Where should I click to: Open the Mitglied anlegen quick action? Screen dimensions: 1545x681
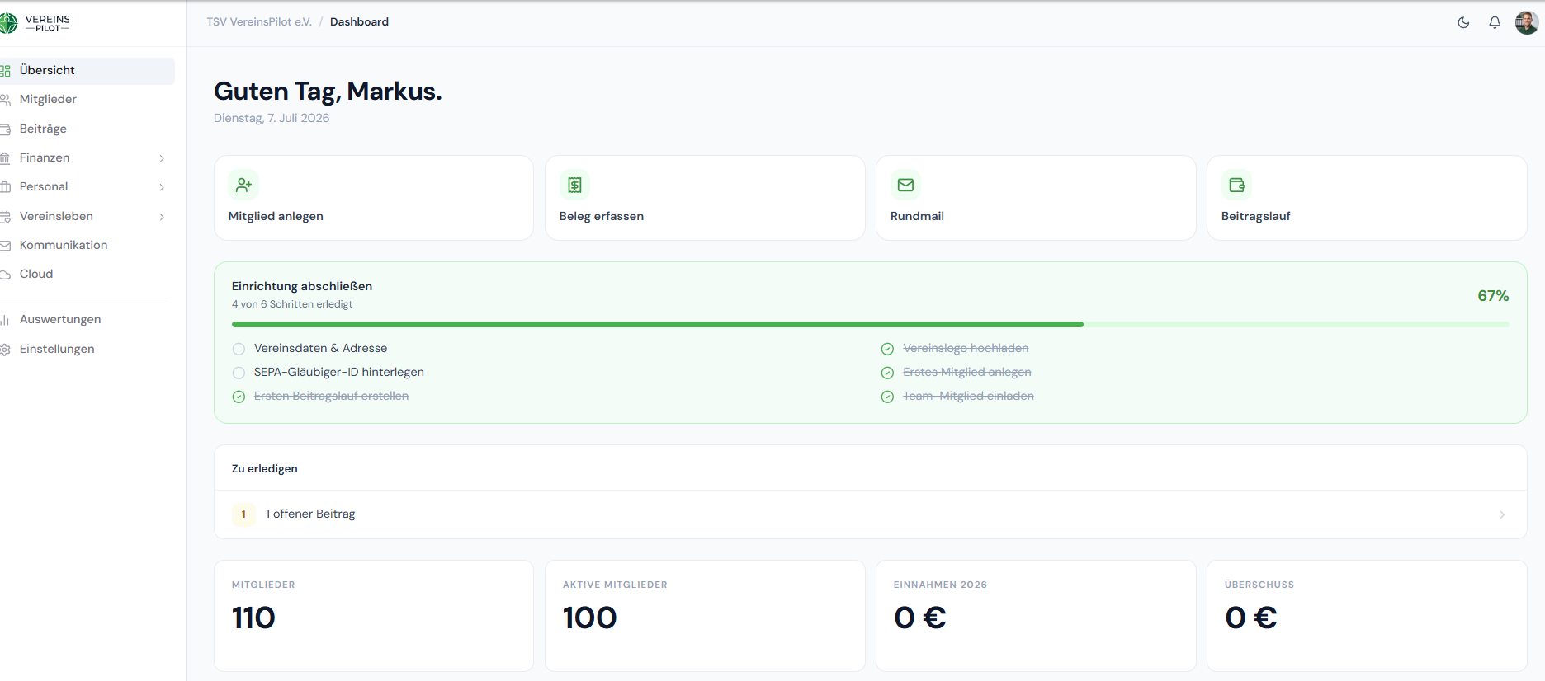[374, 198]
